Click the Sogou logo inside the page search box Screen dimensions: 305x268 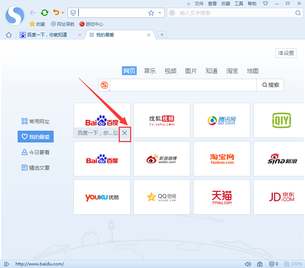click(104, 85)
